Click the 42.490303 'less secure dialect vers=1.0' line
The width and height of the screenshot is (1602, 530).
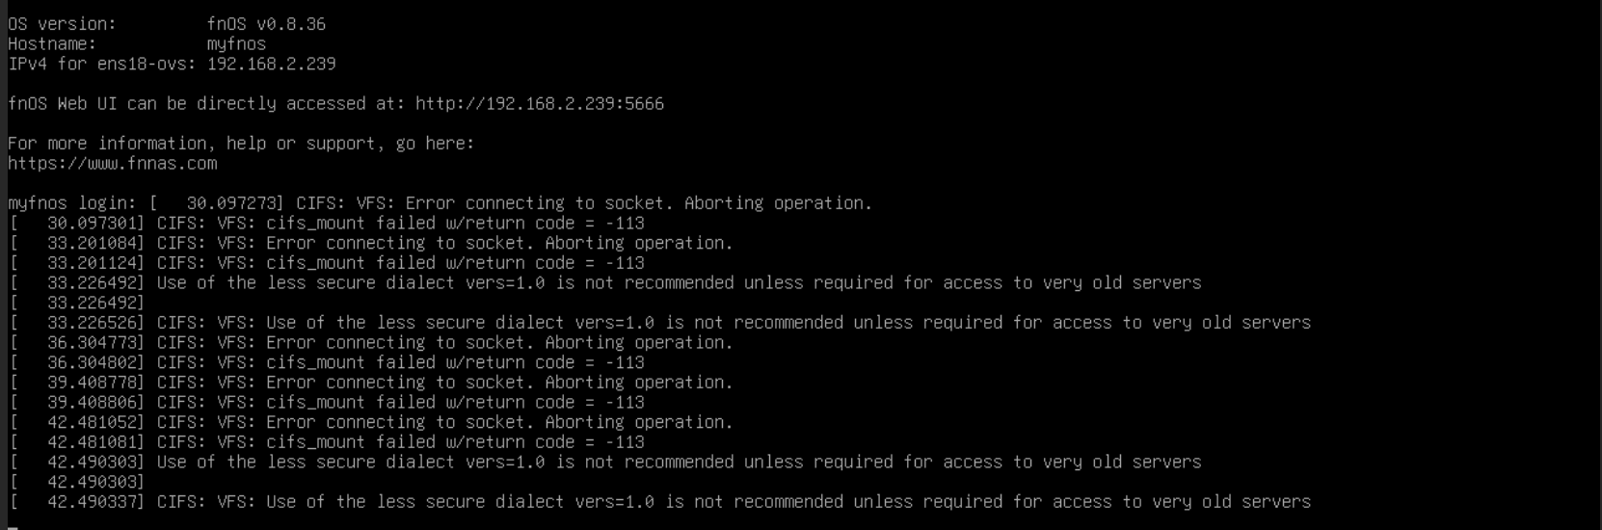(605, 463)
